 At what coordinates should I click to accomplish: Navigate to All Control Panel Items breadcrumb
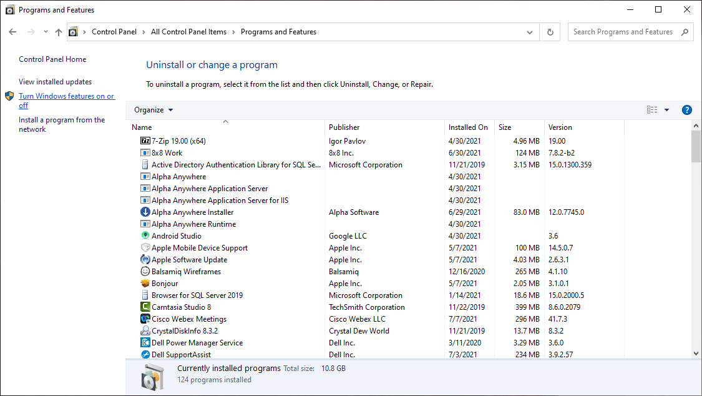(188, 32)
